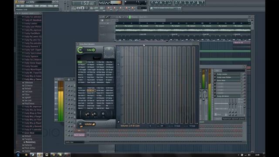Click the large green time knob in Gross Beat
279x157 pixels.
click(80, 50)
